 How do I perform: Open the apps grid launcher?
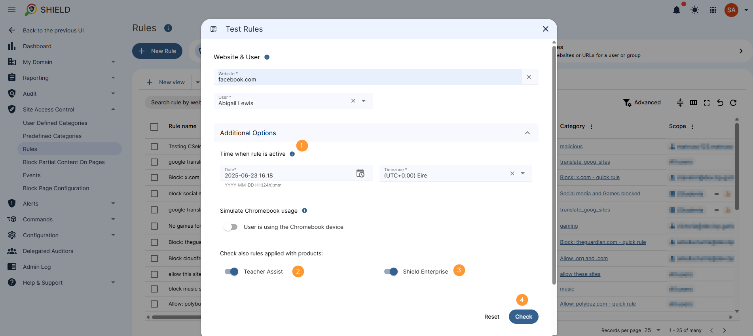tap(713, 10)
